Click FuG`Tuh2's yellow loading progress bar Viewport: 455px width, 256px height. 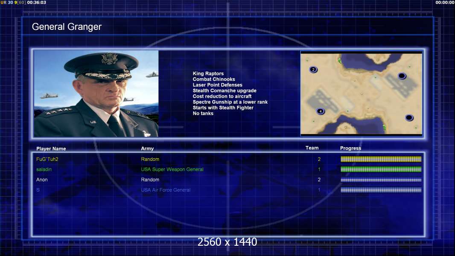(x=381, y=159)
